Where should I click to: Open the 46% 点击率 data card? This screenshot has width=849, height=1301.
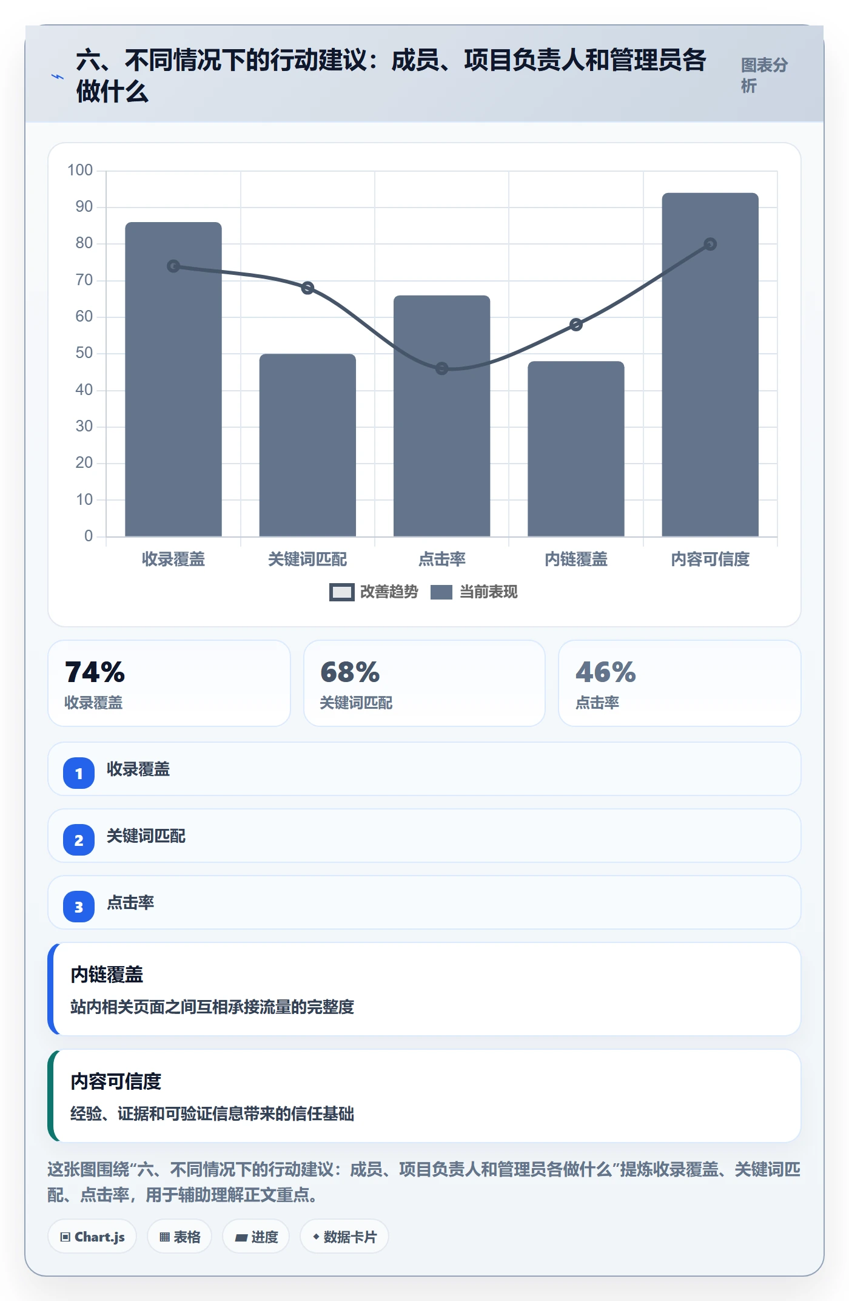680,683
